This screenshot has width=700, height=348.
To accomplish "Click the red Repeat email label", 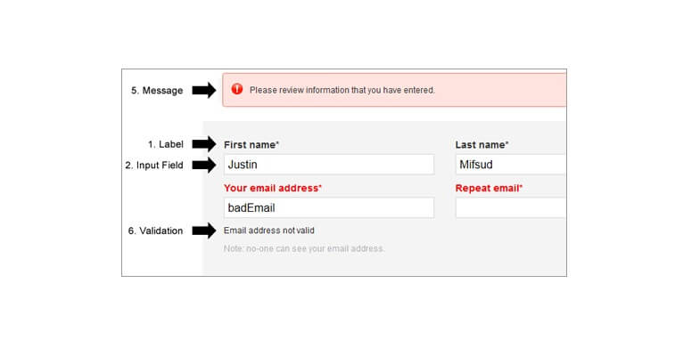I will [x=489, y=188].
